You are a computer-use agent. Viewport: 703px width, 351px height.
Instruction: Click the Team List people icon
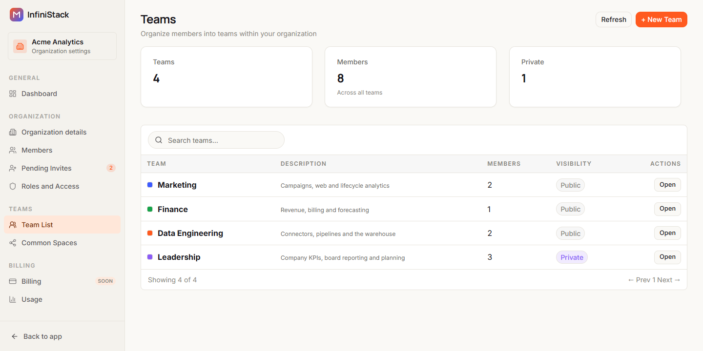click(13, 225)
